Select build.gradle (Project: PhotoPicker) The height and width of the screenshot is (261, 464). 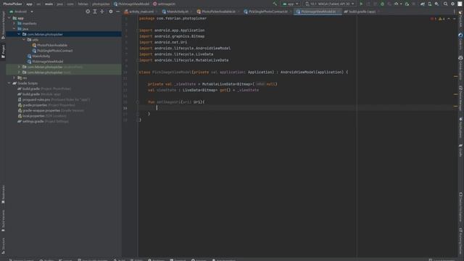point(44,88)
